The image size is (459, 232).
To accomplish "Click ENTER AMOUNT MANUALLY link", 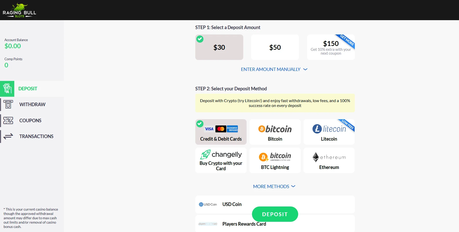I will coord(271,69).
